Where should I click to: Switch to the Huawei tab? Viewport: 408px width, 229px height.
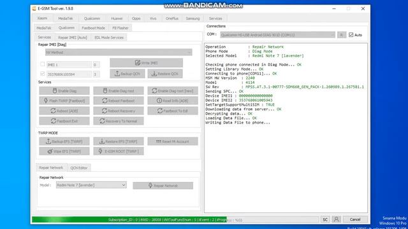point(117,18)
